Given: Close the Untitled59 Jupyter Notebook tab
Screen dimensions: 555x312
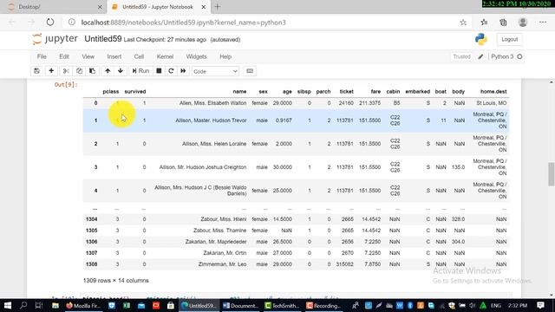Looking at the screenshot, I should coord(204,7).
